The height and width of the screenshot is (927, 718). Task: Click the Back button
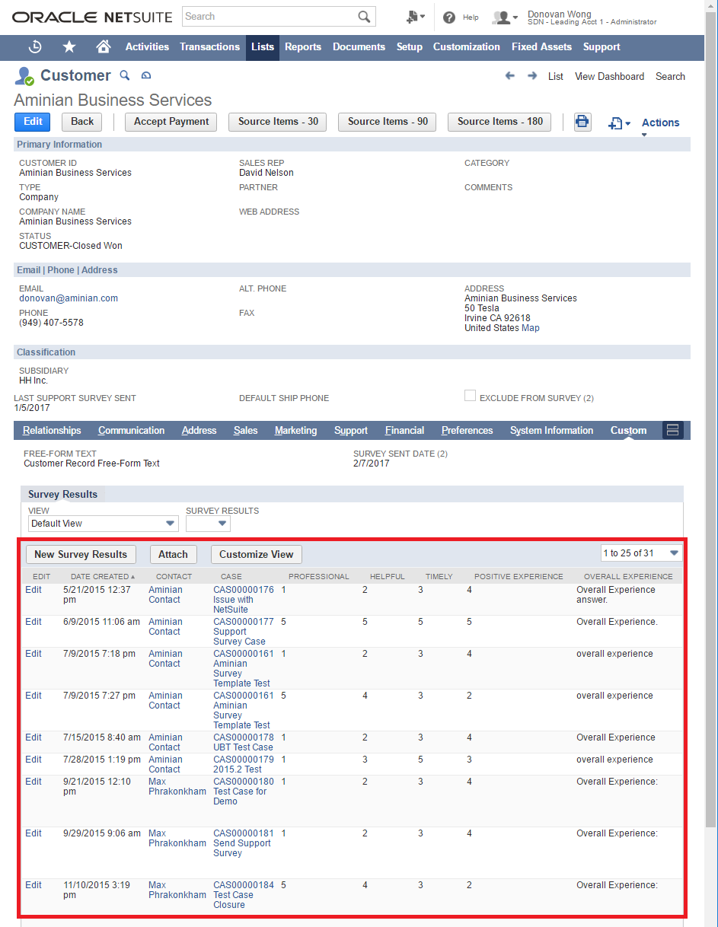tap(82, 122)
